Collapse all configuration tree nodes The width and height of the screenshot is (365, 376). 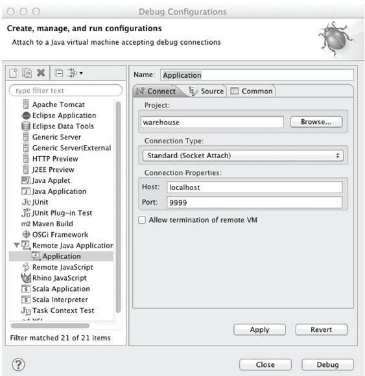pyautogui.click(x=59, y=73)
